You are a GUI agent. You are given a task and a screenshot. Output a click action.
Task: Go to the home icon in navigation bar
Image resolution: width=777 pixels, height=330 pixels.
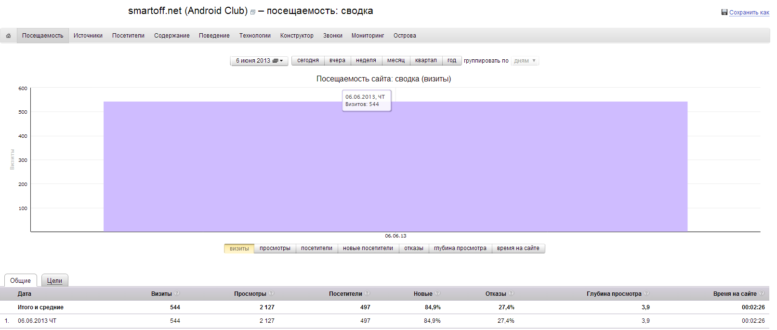[x=8, y=36]
